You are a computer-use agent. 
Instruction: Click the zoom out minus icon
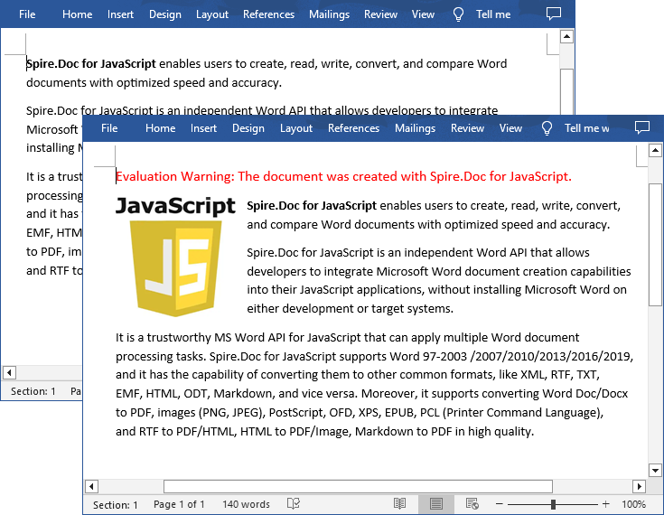click(500, 504)
